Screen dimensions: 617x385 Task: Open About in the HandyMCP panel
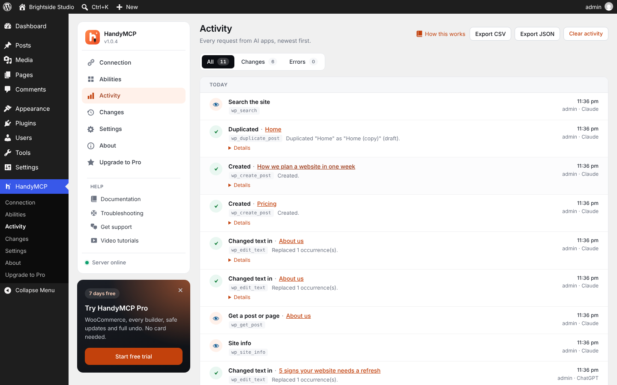coord(134,145)
